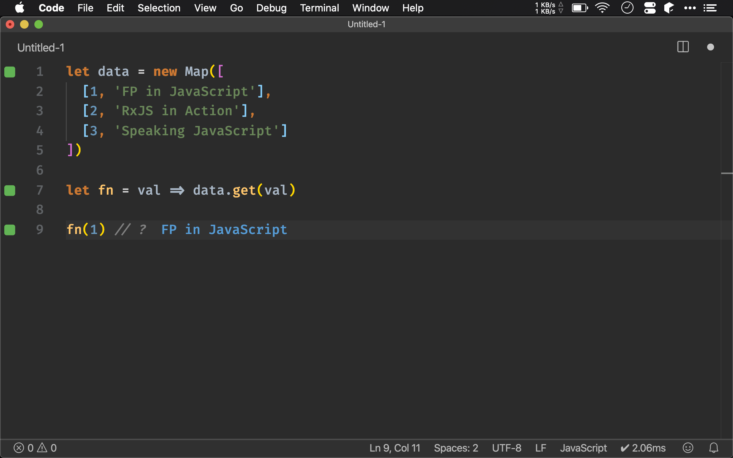Viewport: 733px width, 458px height.
Task: Select the Untitled-1 editor tab
Action: point(41,48)
